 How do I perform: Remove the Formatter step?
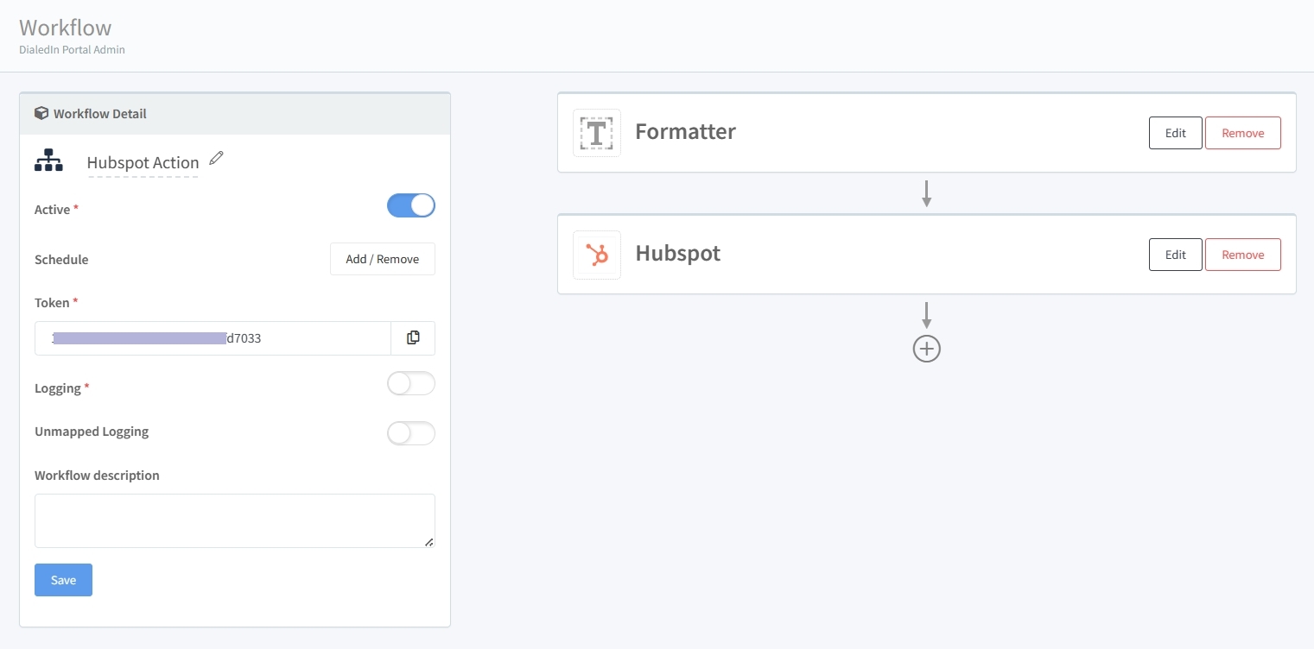coord(1242,133)
